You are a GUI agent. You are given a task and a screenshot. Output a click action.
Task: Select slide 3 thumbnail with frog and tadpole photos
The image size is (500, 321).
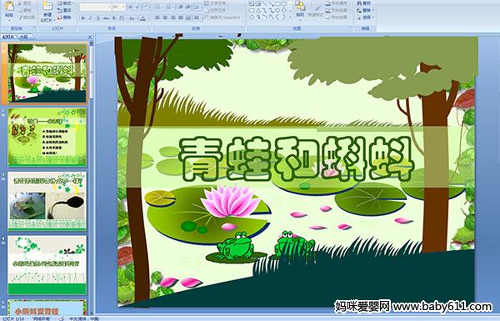(47, 201)
